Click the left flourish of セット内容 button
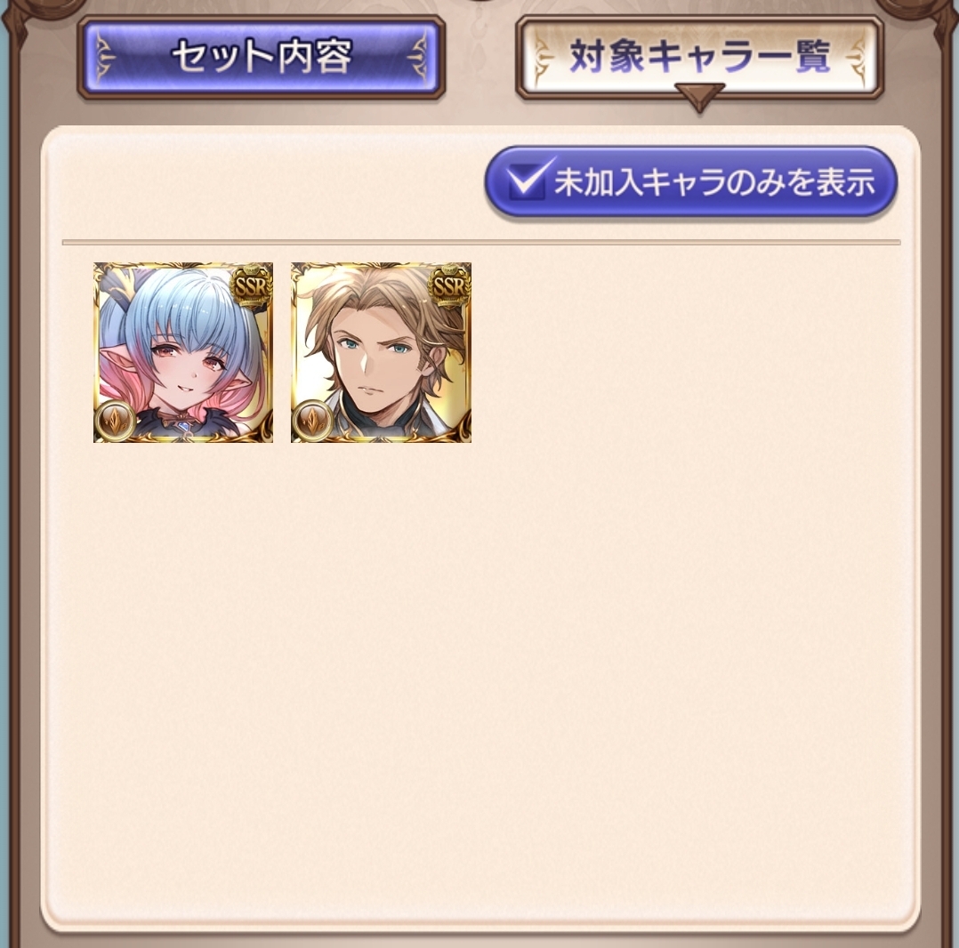959x948 pixels. 103,58
